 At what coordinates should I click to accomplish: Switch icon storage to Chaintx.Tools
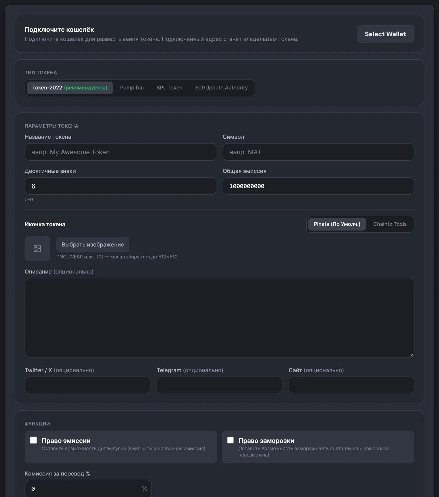[390, 224]
